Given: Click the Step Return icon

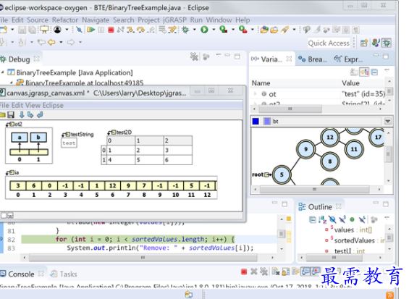Looking at the screenshot, I should pyautogui.click(x=151, y=30).
